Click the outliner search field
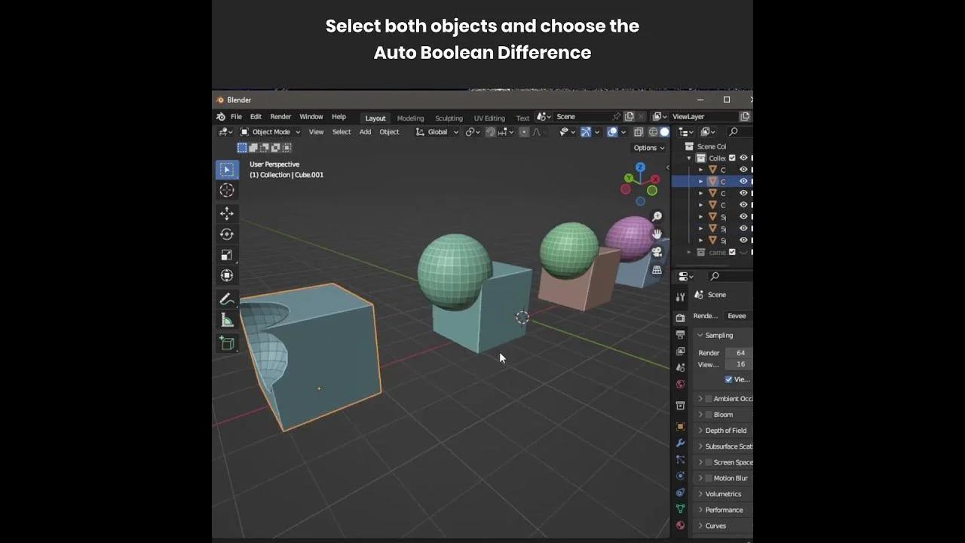Viewport: 965px width, 543px height. [x=735, y=130]
